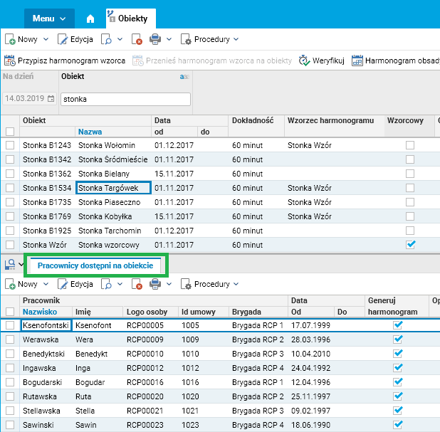Viewport: 440px width, 432px height.
Task: Open the Menu dropdown
Action: (x=48, y=19)
